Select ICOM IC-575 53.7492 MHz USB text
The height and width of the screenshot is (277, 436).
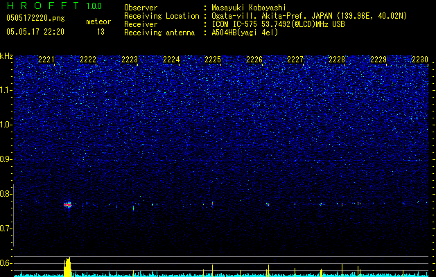tap(278, 24)
